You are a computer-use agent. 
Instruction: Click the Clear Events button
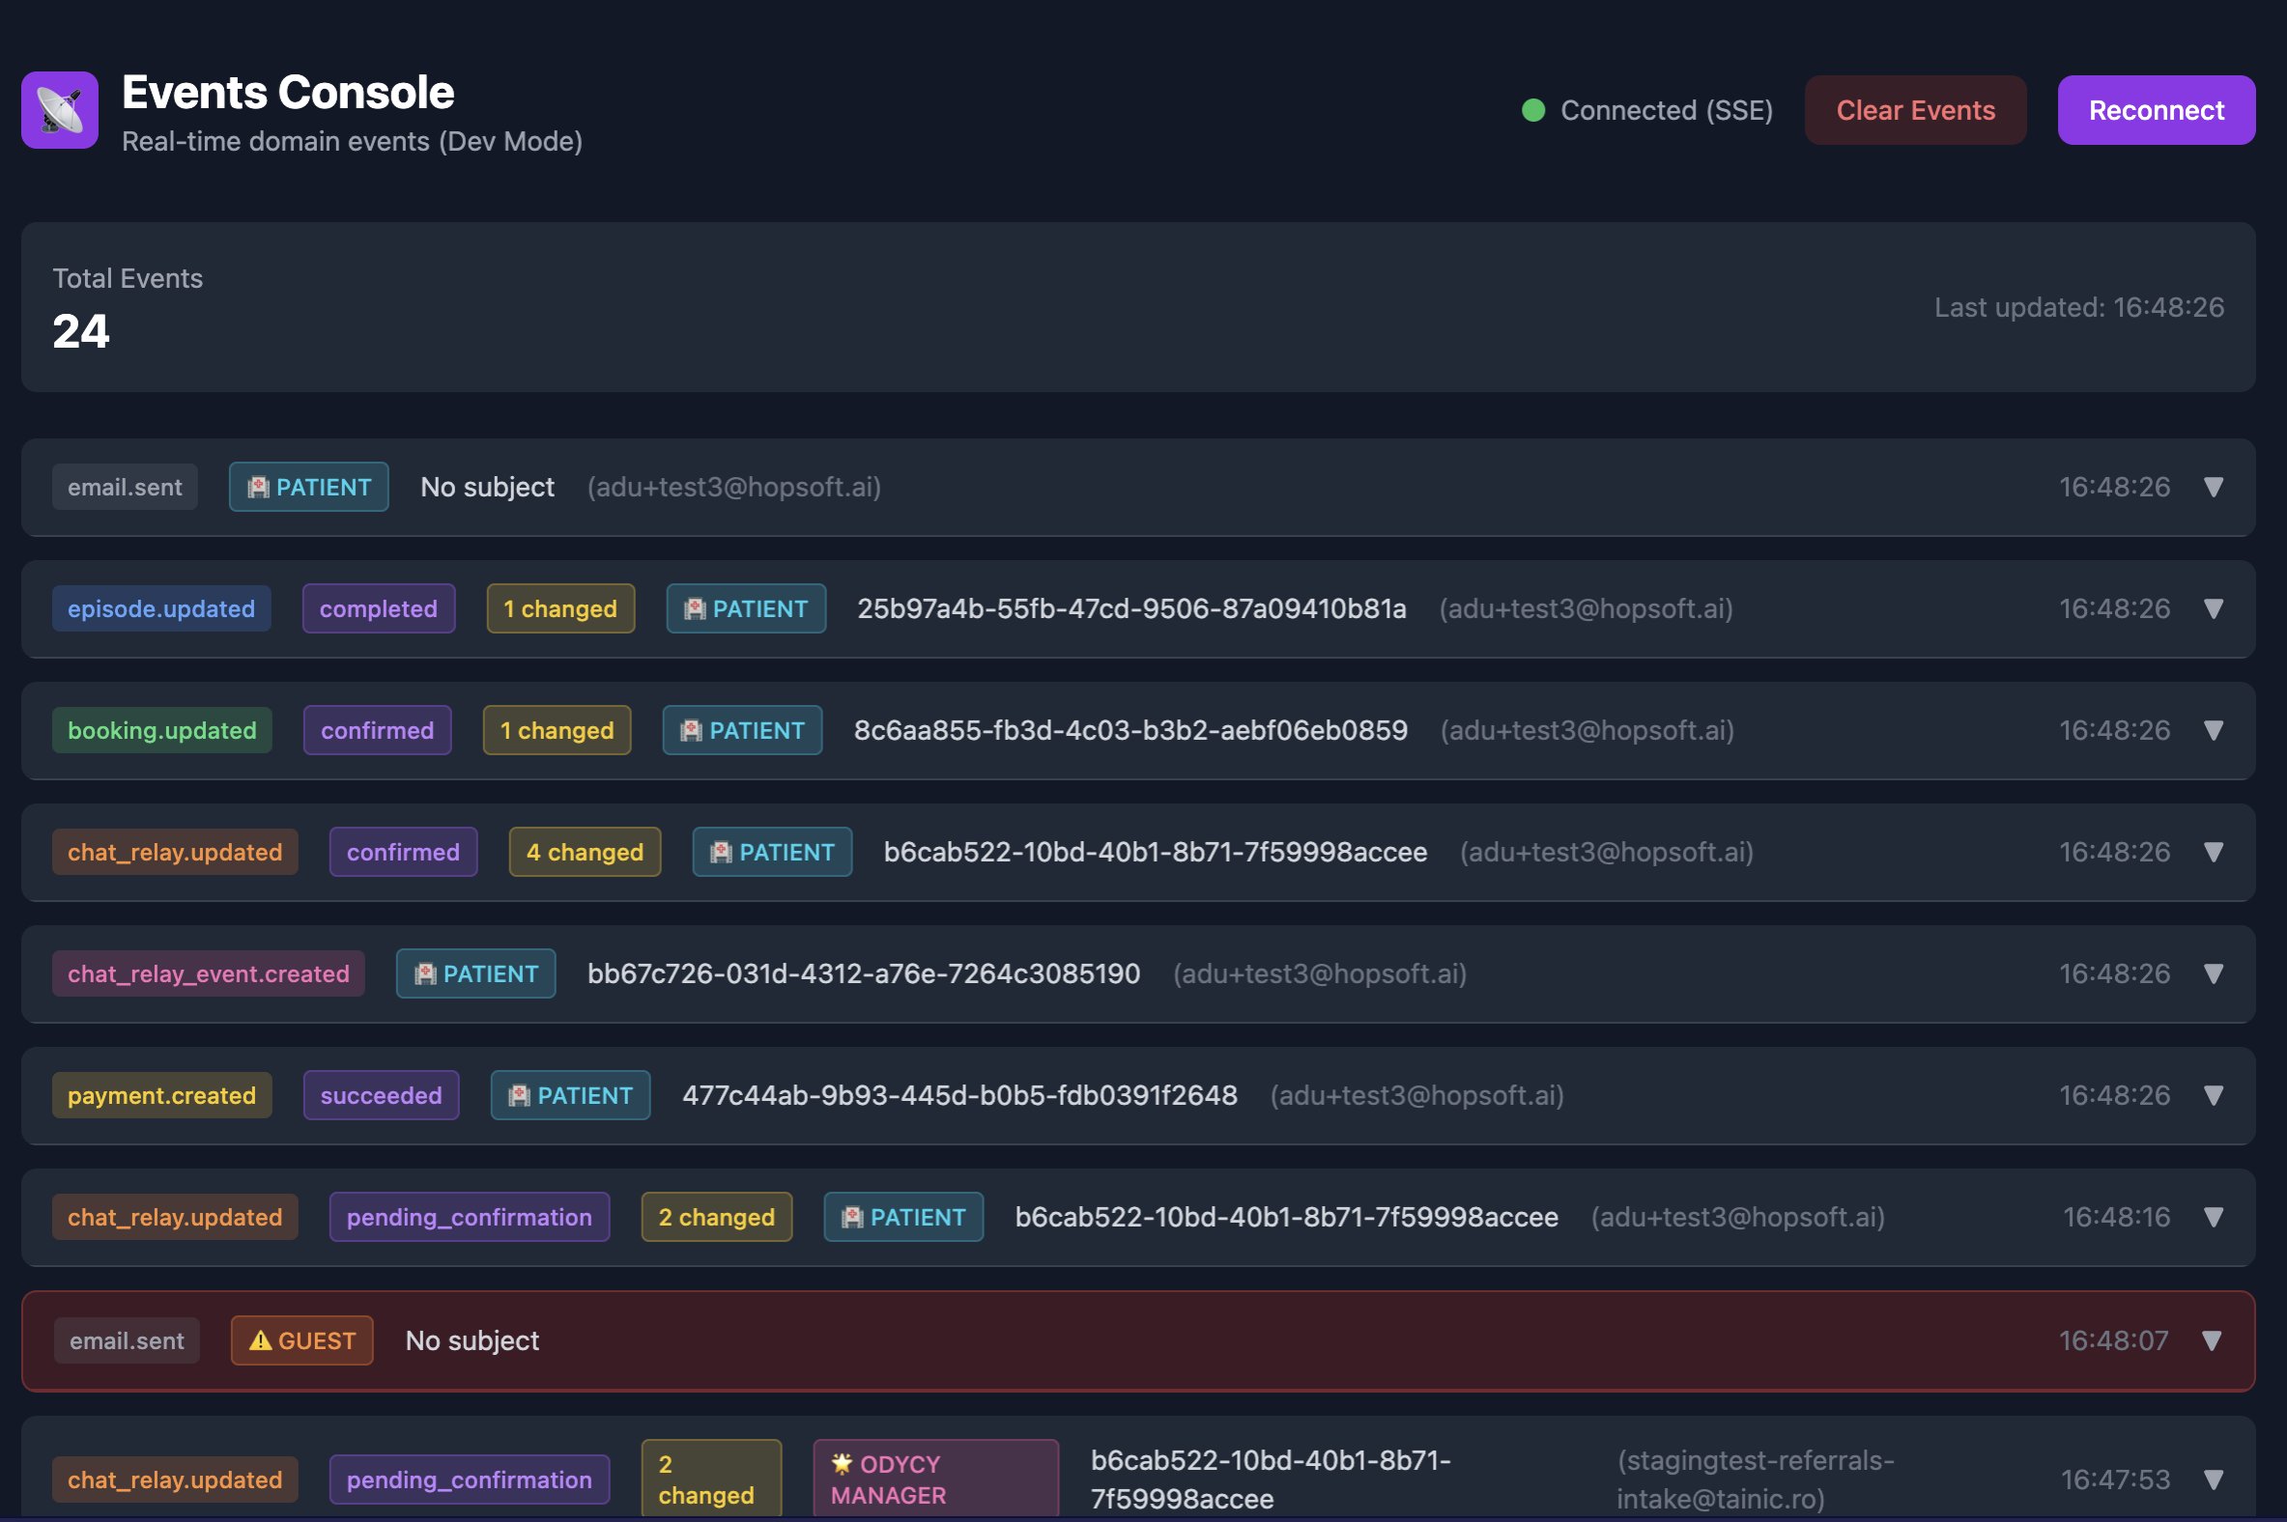(x=1914, y=110)
